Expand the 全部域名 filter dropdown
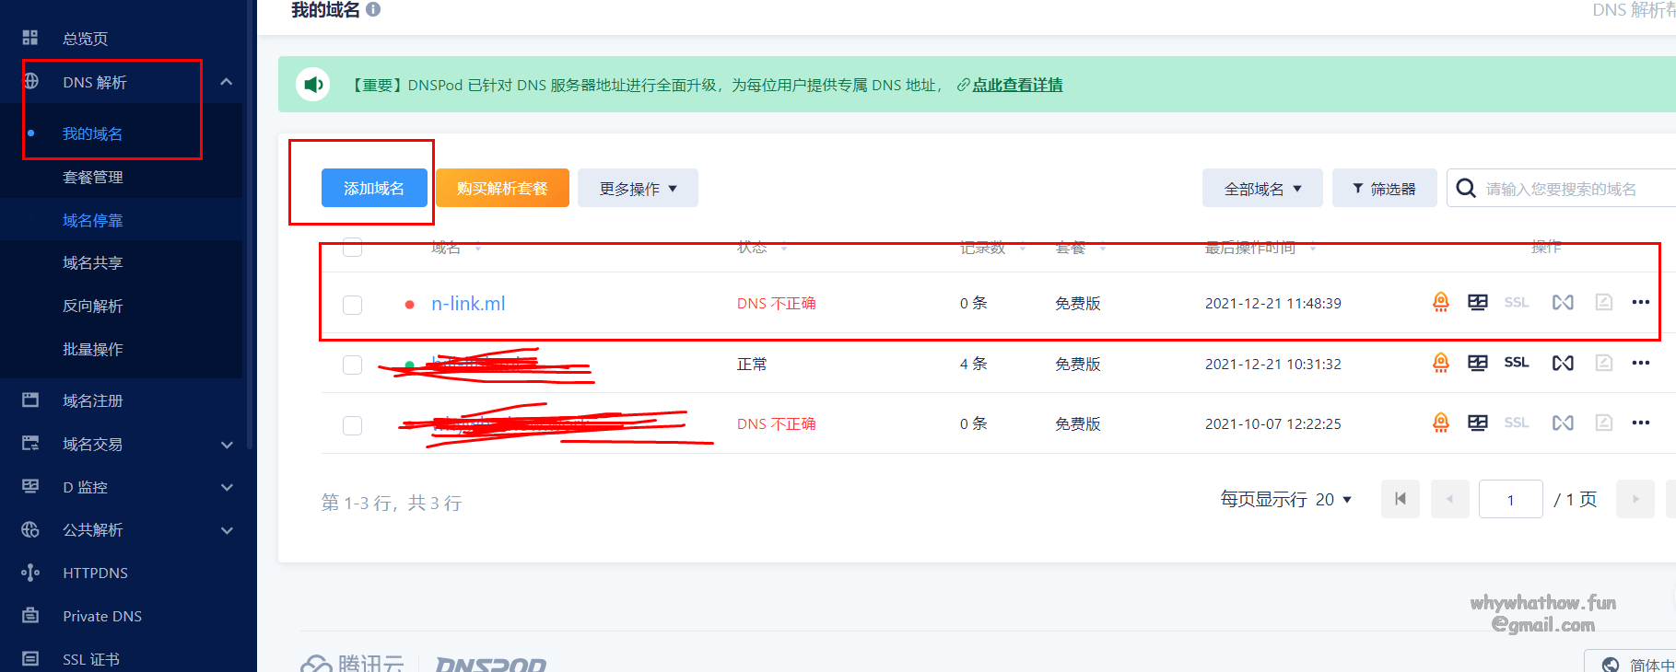The width and height of the screenshot is (1676, 672). [1261, 189]
